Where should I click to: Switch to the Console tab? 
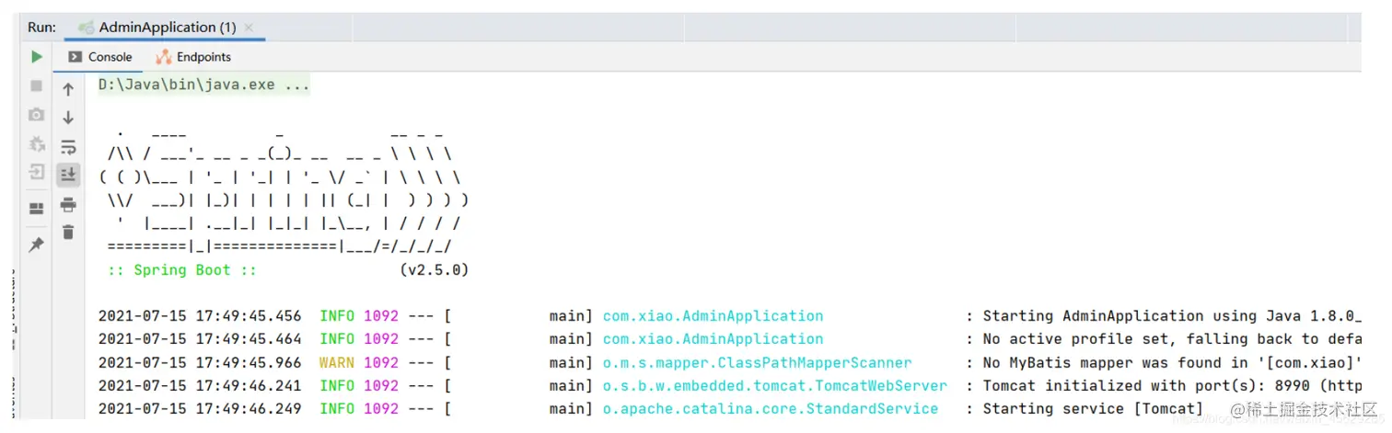coord(101,57)
